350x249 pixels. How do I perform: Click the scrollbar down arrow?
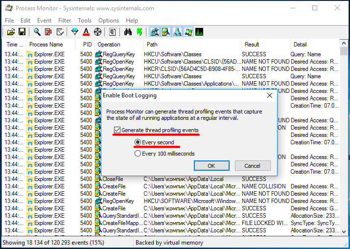tap(344, 232)
